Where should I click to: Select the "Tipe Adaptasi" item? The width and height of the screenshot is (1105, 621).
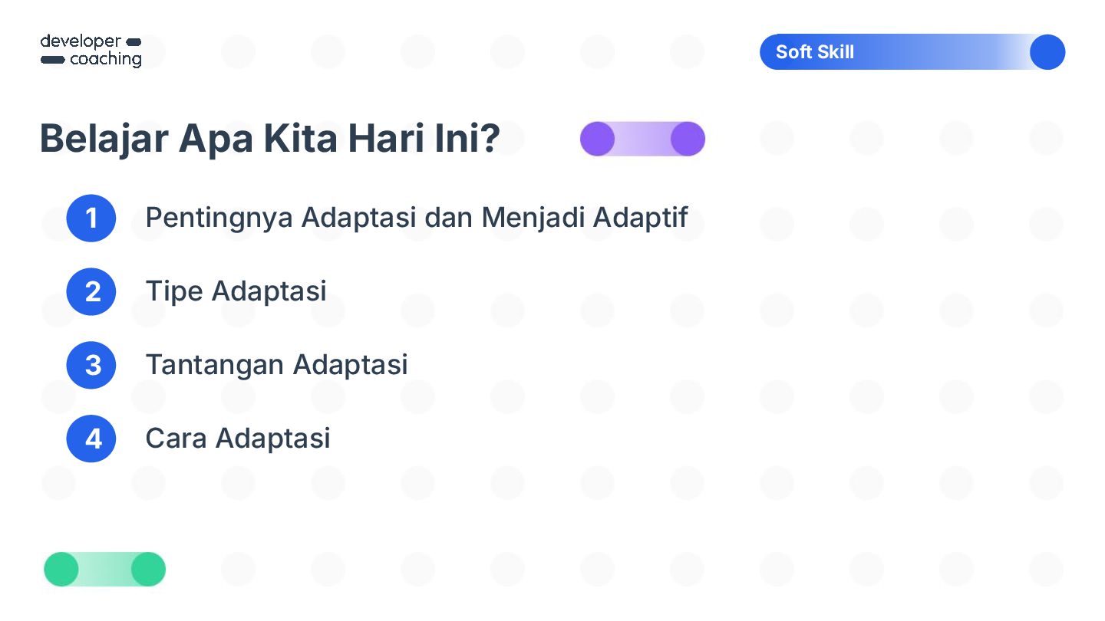coord(236,291)
